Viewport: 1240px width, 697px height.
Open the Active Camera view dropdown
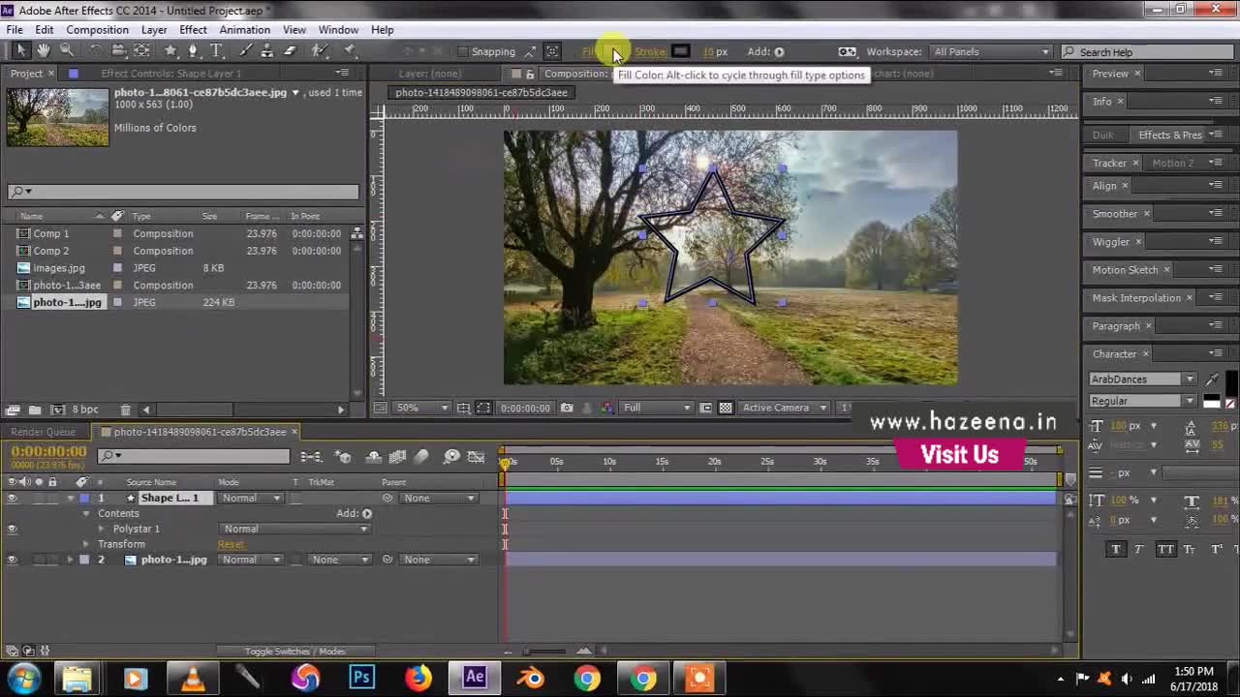pos(784,408)
